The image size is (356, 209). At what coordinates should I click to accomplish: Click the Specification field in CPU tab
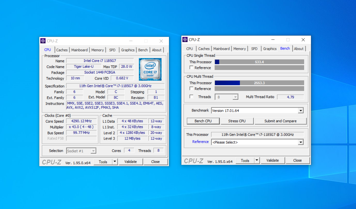(115, 86)
